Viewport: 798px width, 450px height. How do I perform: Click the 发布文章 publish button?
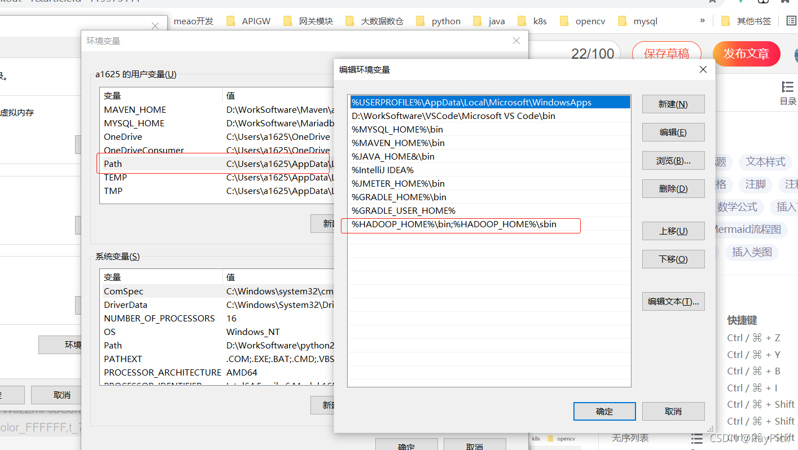click(x=746, y=54)
